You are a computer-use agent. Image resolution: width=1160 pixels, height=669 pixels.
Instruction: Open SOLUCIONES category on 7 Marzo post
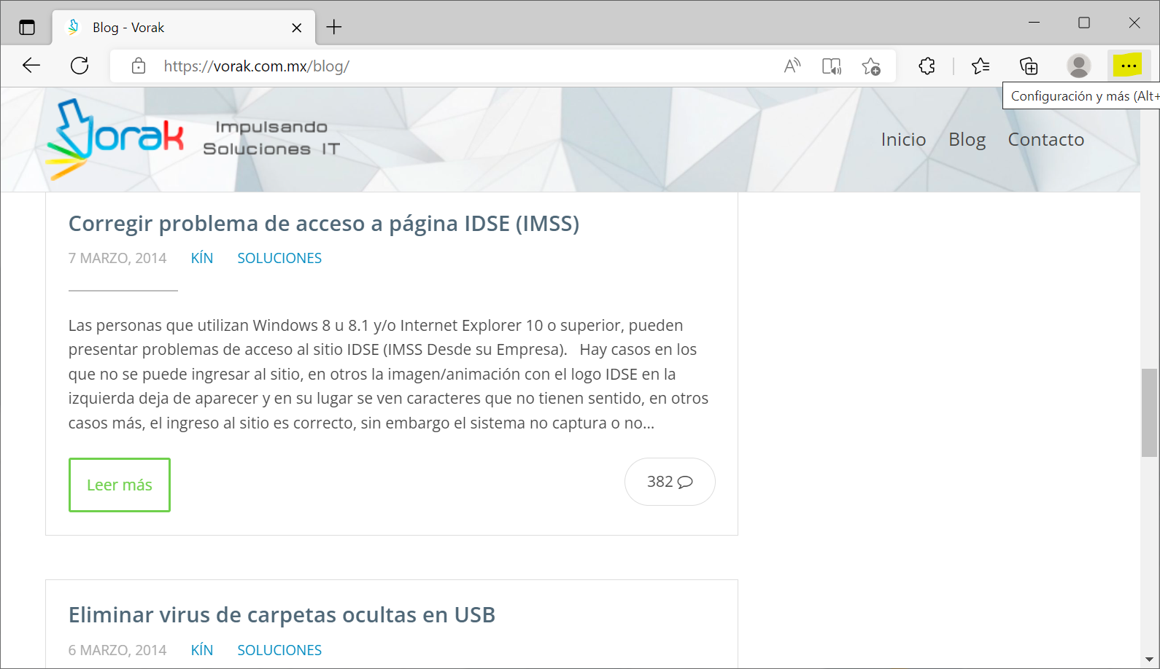click(279, 258)
